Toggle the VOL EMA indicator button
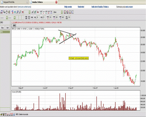The image size is (146, 117). coord(67,17)
